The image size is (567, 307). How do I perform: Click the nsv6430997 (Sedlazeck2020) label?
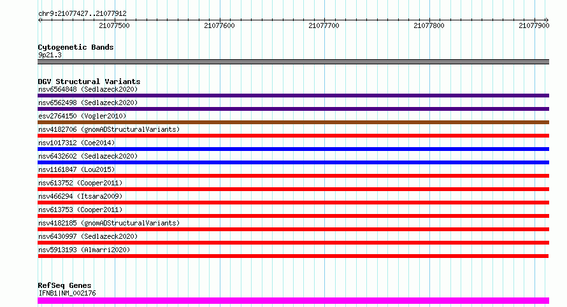click(x=88, y=236)
